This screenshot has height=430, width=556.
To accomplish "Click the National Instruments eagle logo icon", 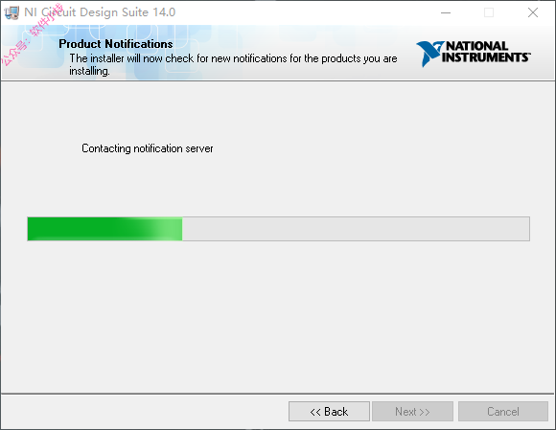I will coord(429,54).
